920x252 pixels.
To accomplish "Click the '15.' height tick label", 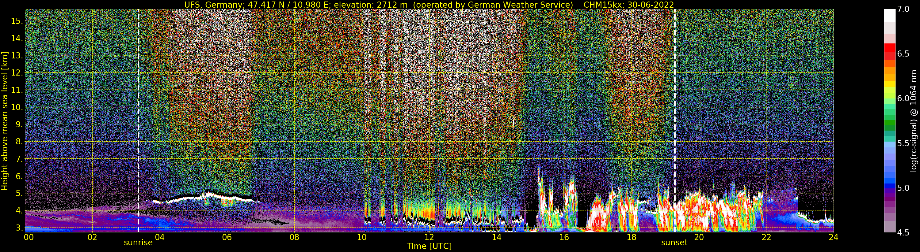I will (x=17, y=21).
